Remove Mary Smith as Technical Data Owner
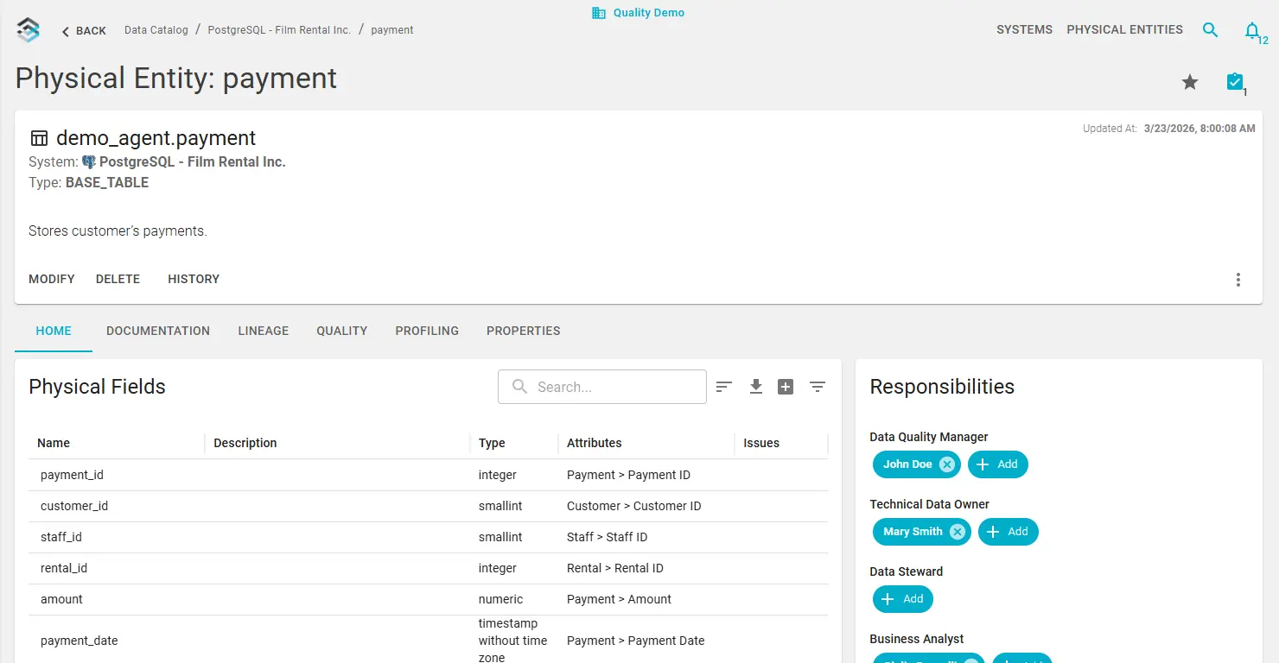 [958, 532]
